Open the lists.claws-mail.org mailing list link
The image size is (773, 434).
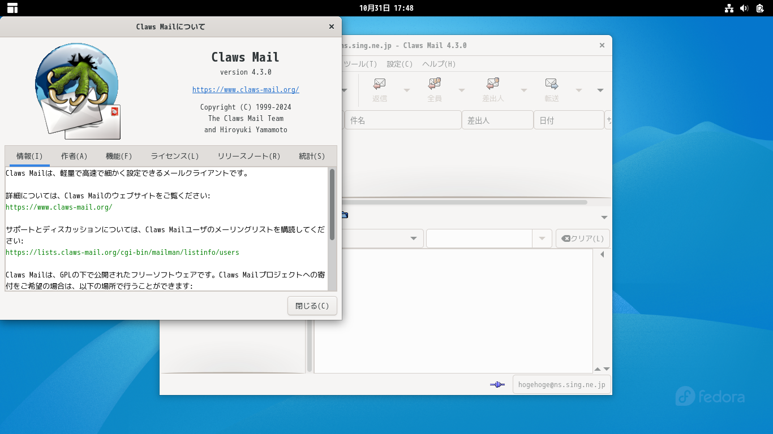(x=122, y=252)
